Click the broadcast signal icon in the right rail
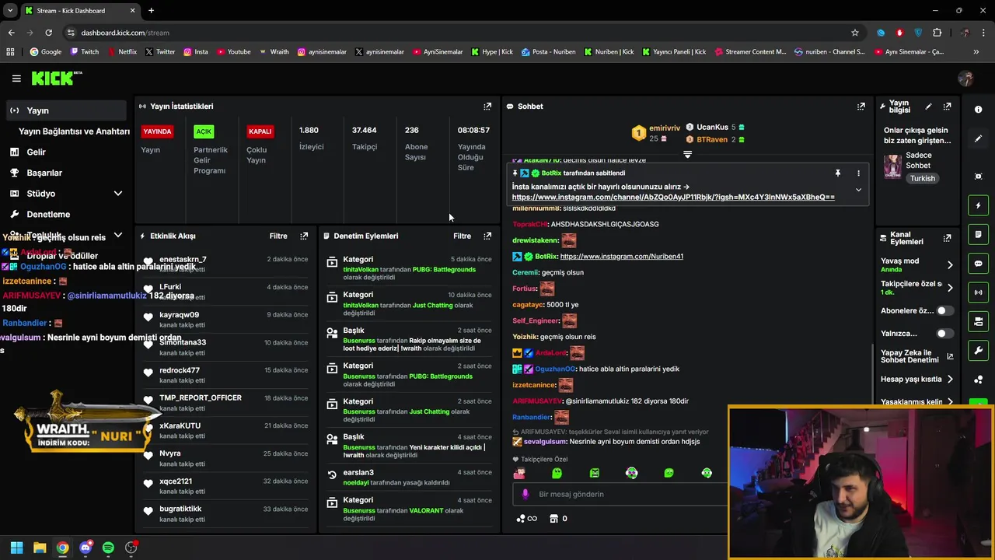 pyautogui.click(x=978, y=292)
